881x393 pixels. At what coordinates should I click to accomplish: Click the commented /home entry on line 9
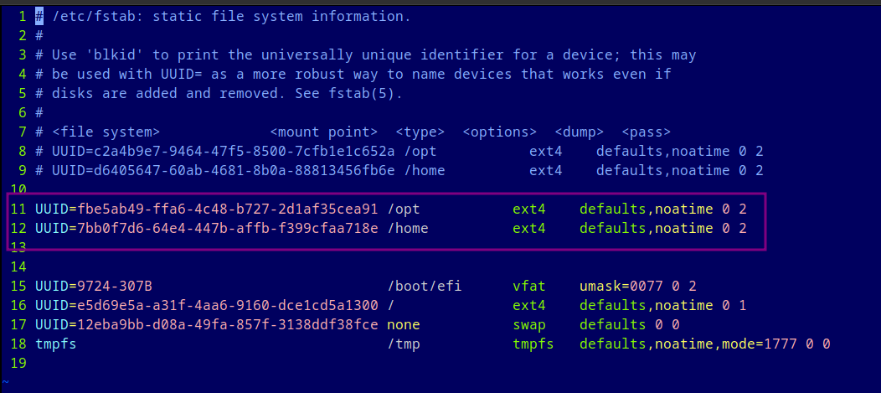pyautogui.click(x=425, y=170)
